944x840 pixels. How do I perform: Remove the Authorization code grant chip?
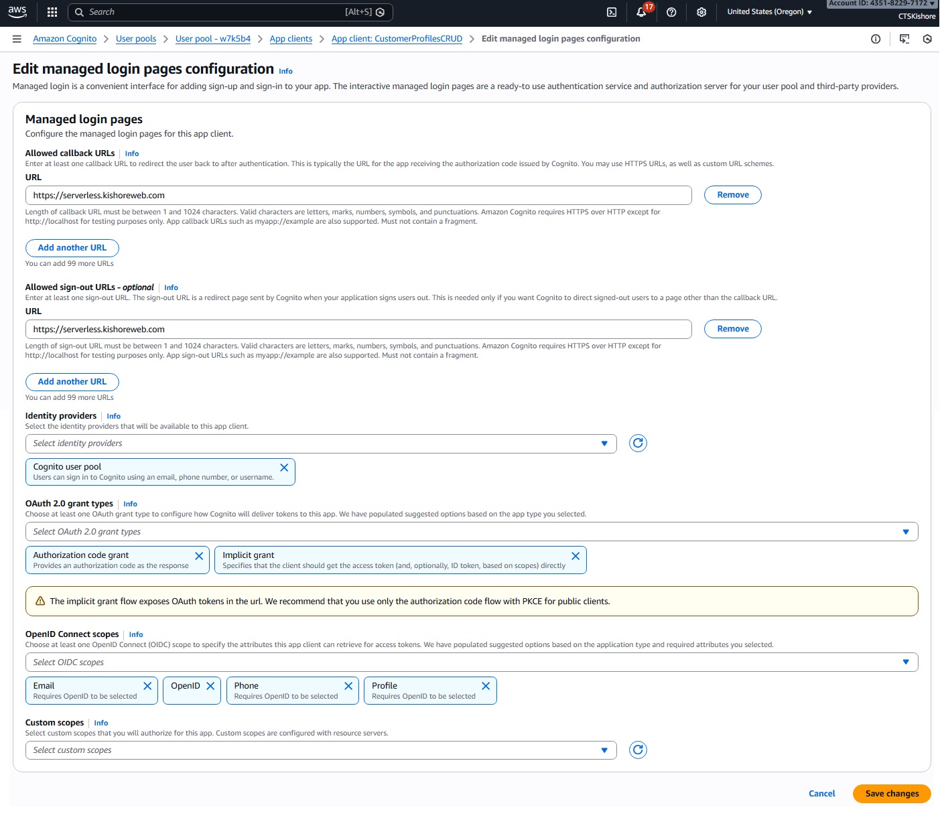[199, 557]
